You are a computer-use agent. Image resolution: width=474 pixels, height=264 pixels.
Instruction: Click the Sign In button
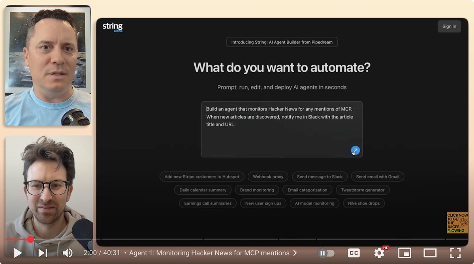pos(449,26)
